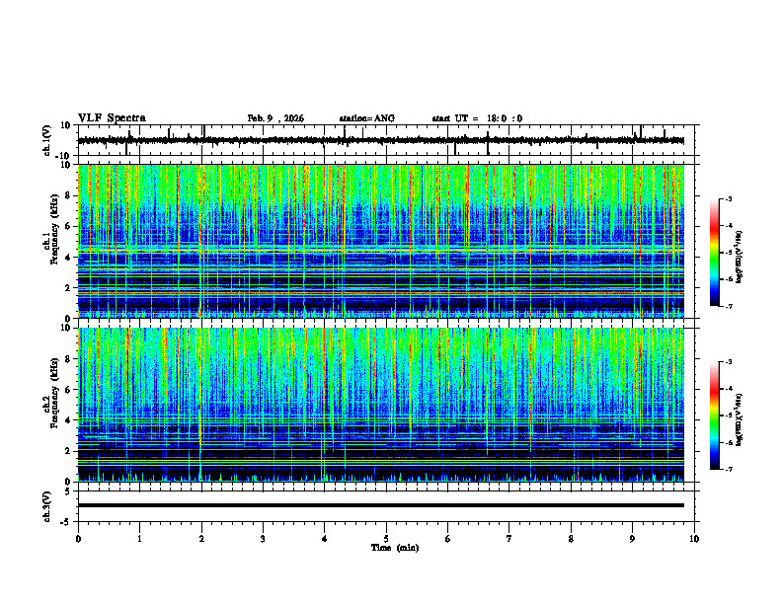The width and height of the screenshot is (782, 604).
Task: Click the ch.1 spectrogram color scale bar
Action: click(714, 253)
